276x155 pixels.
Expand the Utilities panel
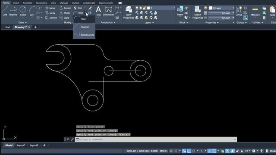coord(258,22)
